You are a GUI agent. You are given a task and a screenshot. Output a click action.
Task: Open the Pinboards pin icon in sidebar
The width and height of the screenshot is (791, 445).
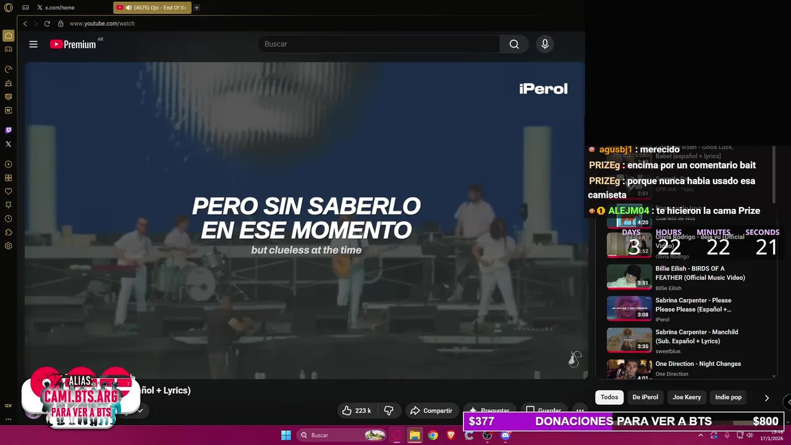[x=8, y=205]
